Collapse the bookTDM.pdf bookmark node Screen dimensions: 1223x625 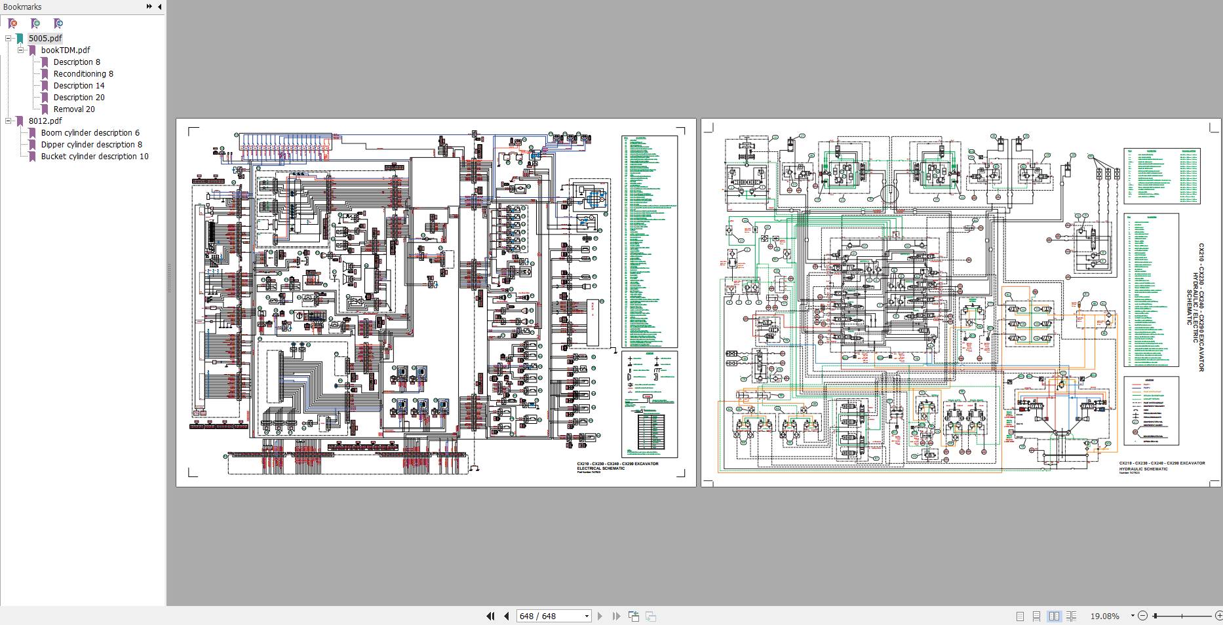coord(21,50)
